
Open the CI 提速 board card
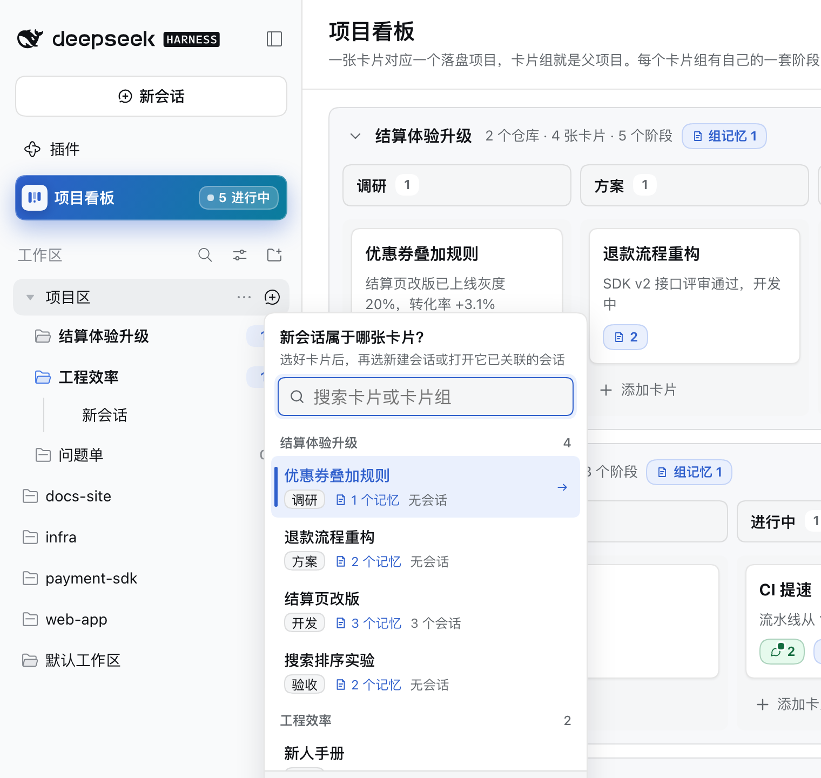tap(784, 621)
